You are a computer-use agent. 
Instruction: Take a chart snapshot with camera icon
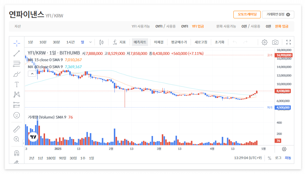(x=275, y=42)
